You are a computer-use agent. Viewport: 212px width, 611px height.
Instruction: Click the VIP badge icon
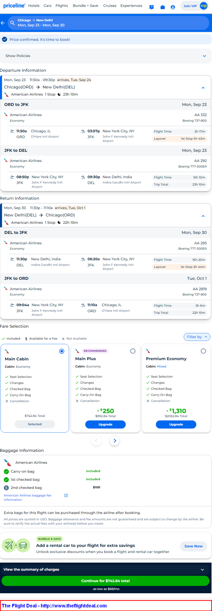(x=203, y=6)
